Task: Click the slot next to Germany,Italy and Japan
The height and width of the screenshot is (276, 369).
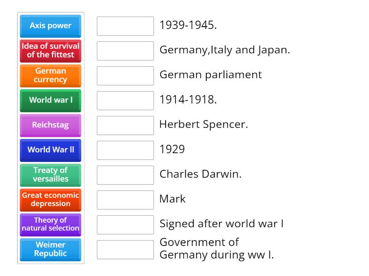Action: pyautogui.click(x=125, y=51)
